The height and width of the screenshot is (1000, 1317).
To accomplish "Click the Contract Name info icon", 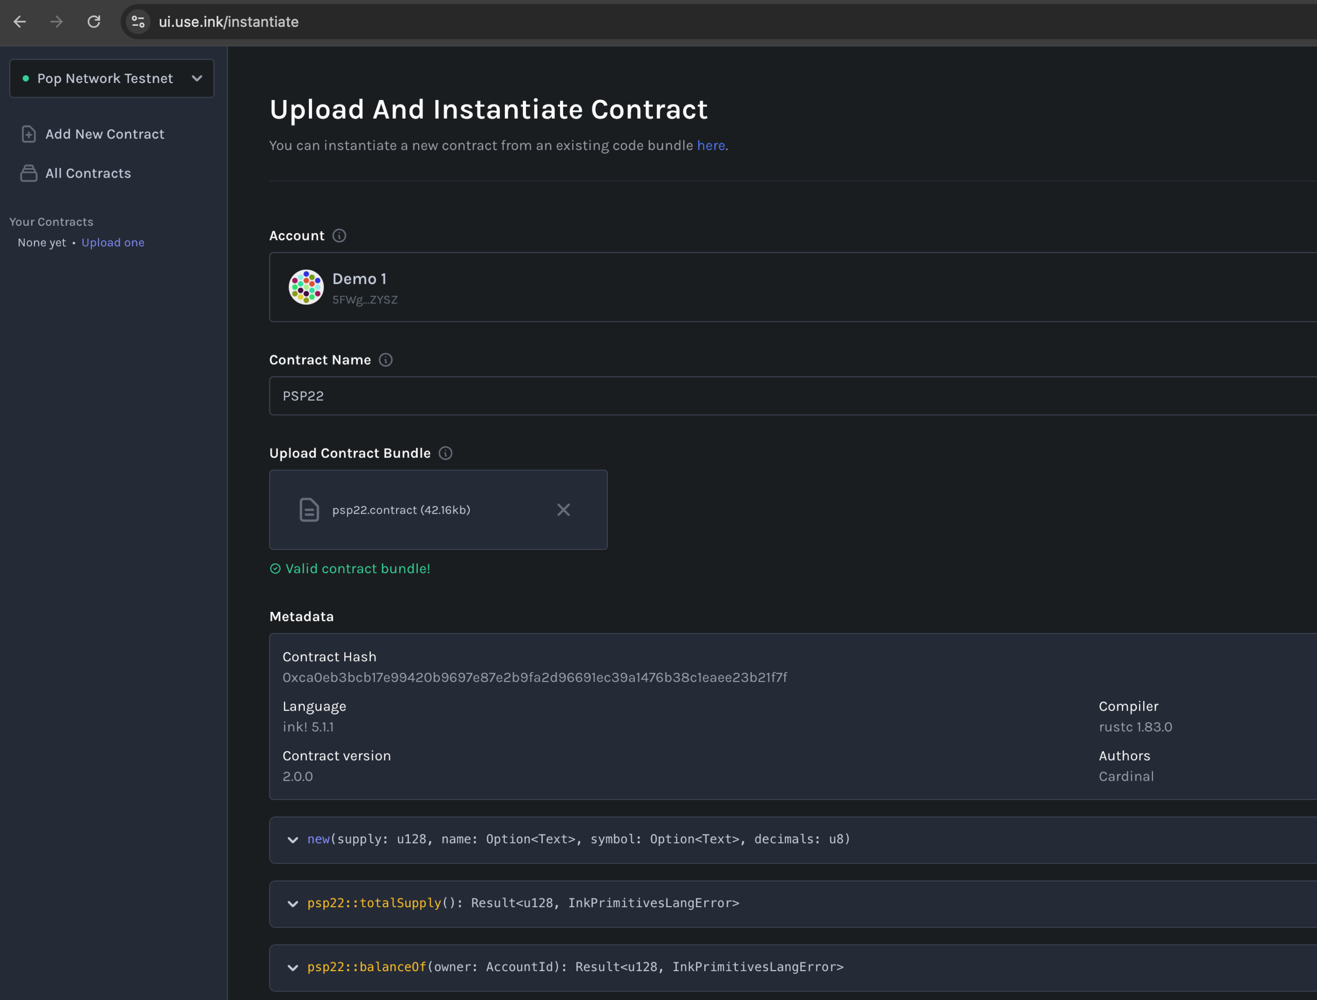I will click(385, 360).
